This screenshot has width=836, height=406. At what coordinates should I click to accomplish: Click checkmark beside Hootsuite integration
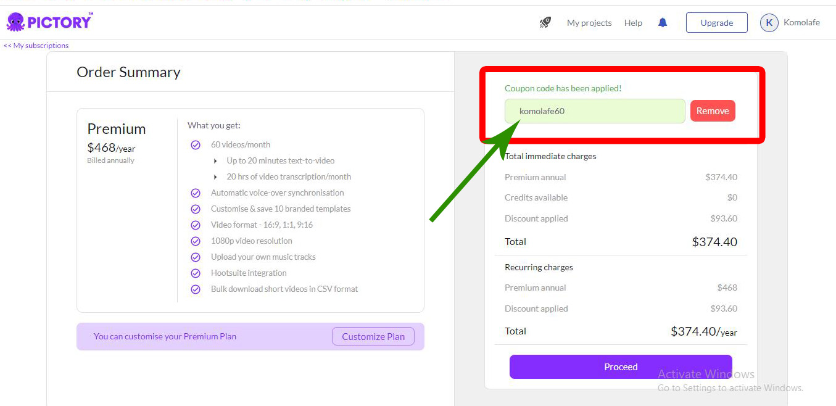196,273
